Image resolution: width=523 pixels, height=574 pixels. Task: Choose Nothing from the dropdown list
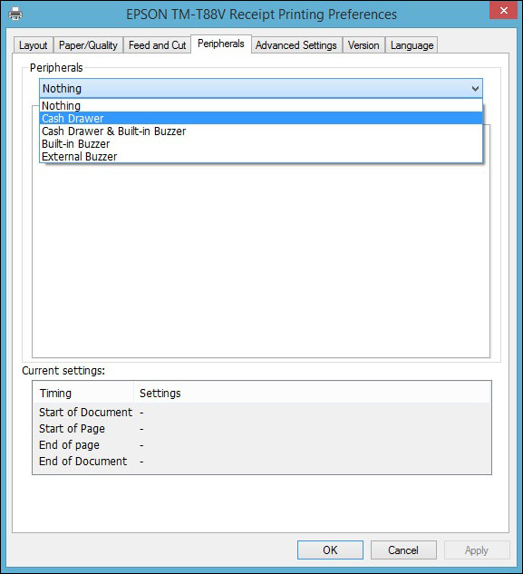[x=261, y=106]
